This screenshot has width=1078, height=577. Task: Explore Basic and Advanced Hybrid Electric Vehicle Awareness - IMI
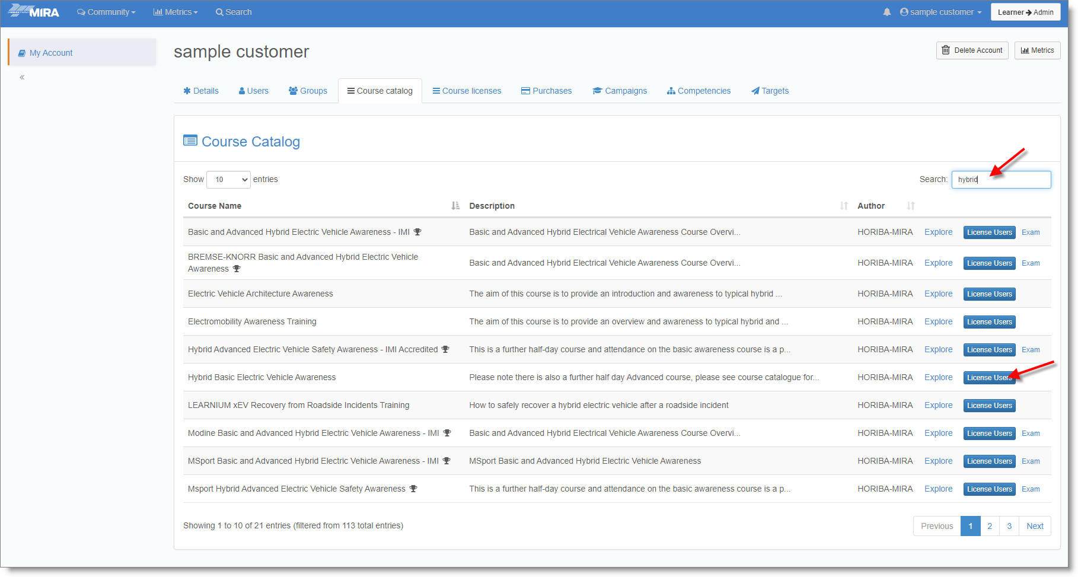coord(938,232)
